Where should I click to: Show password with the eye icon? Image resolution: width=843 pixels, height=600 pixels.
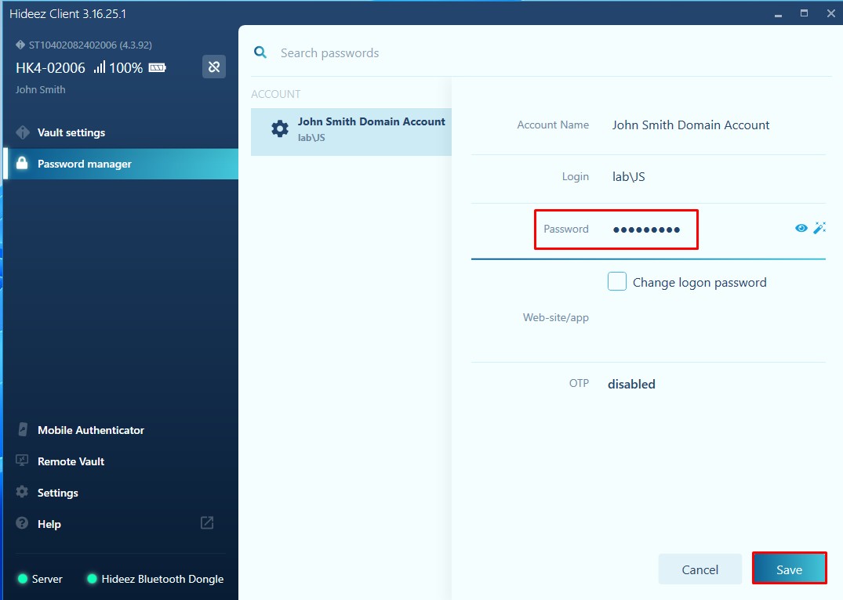tap(801, 228)
